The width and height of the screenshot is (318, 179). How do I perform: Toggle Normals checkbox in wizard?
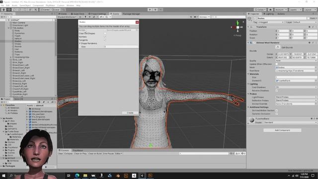pyautogui.click(x=105, y=37)
